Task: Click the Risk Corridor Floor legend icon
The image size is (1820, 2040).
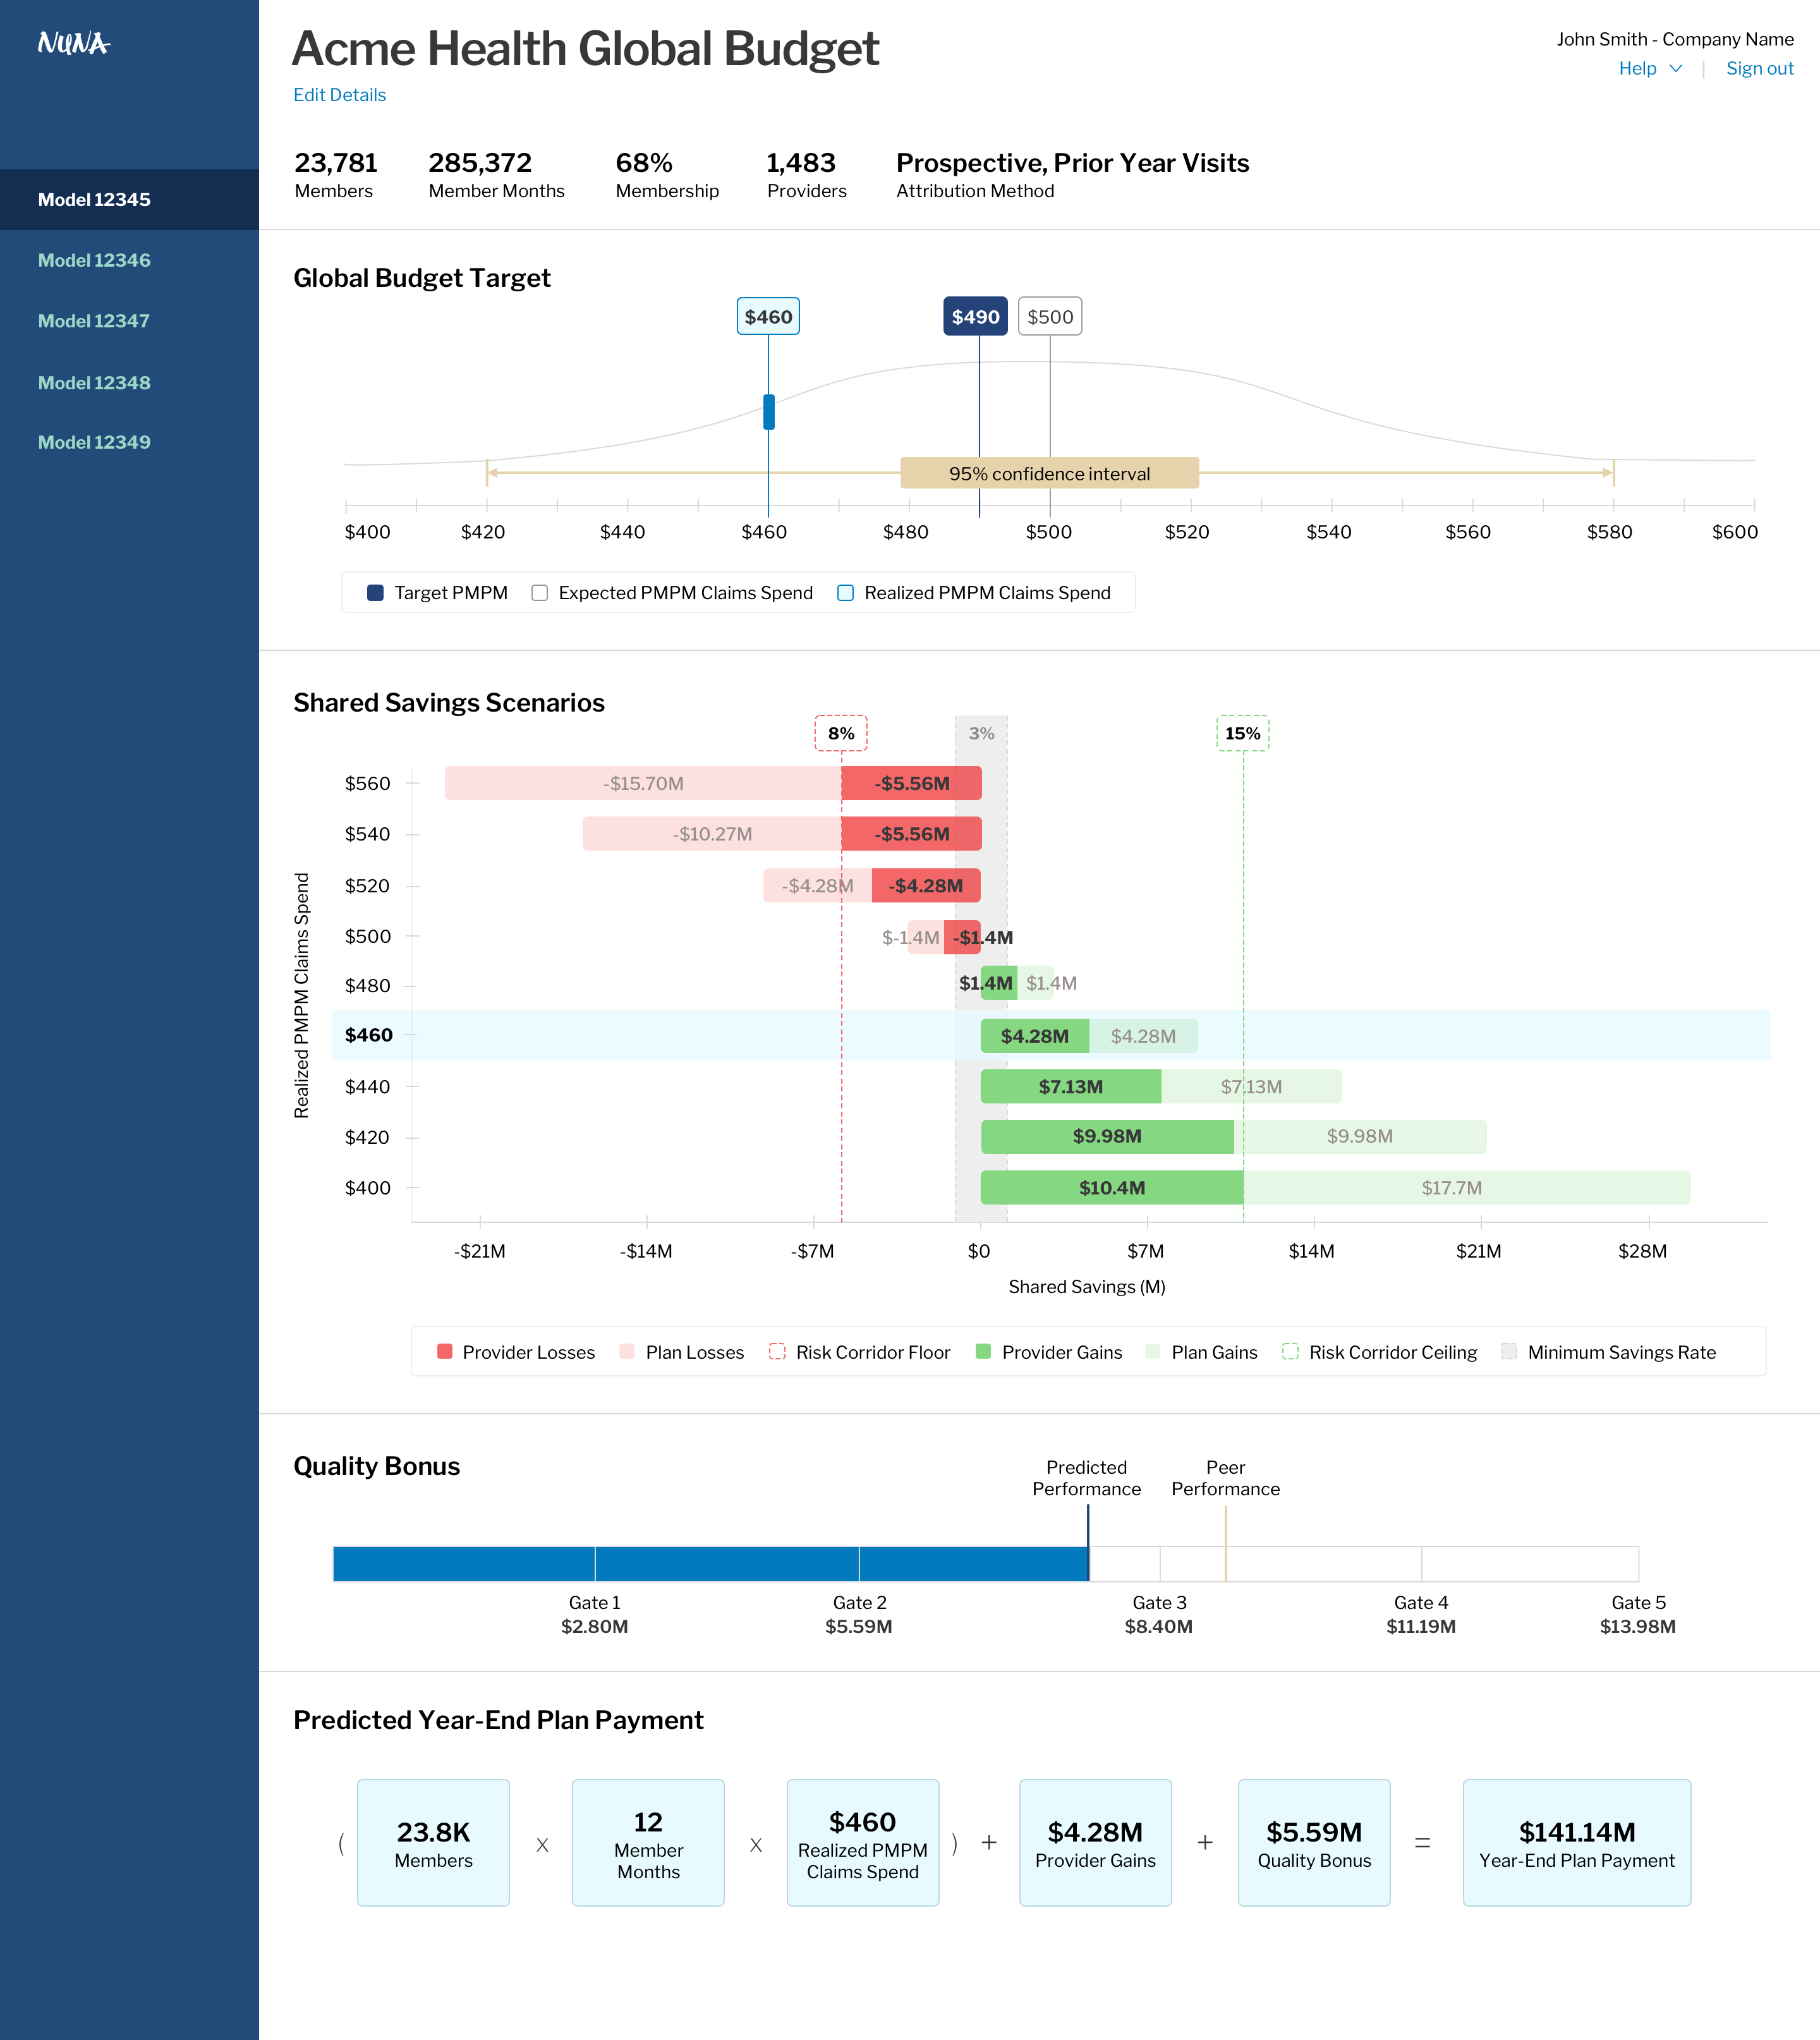Action: tap(777, 1352)
